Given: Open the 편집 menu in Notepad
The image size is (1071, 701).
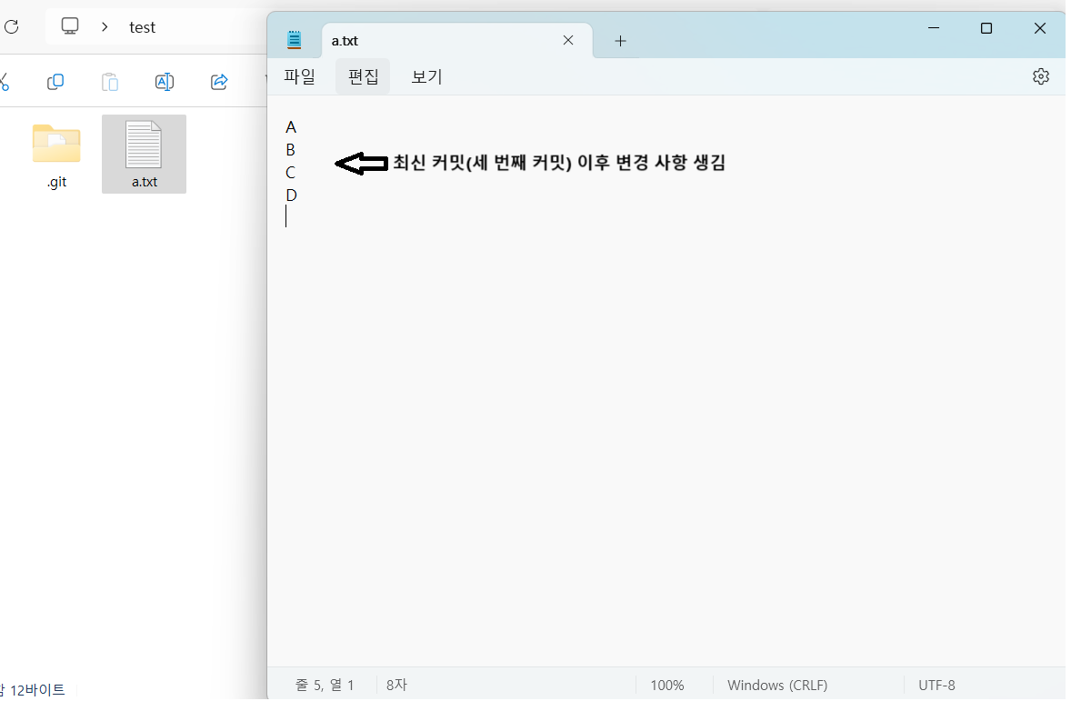Looking at the screenshot, I should point(364,76).
